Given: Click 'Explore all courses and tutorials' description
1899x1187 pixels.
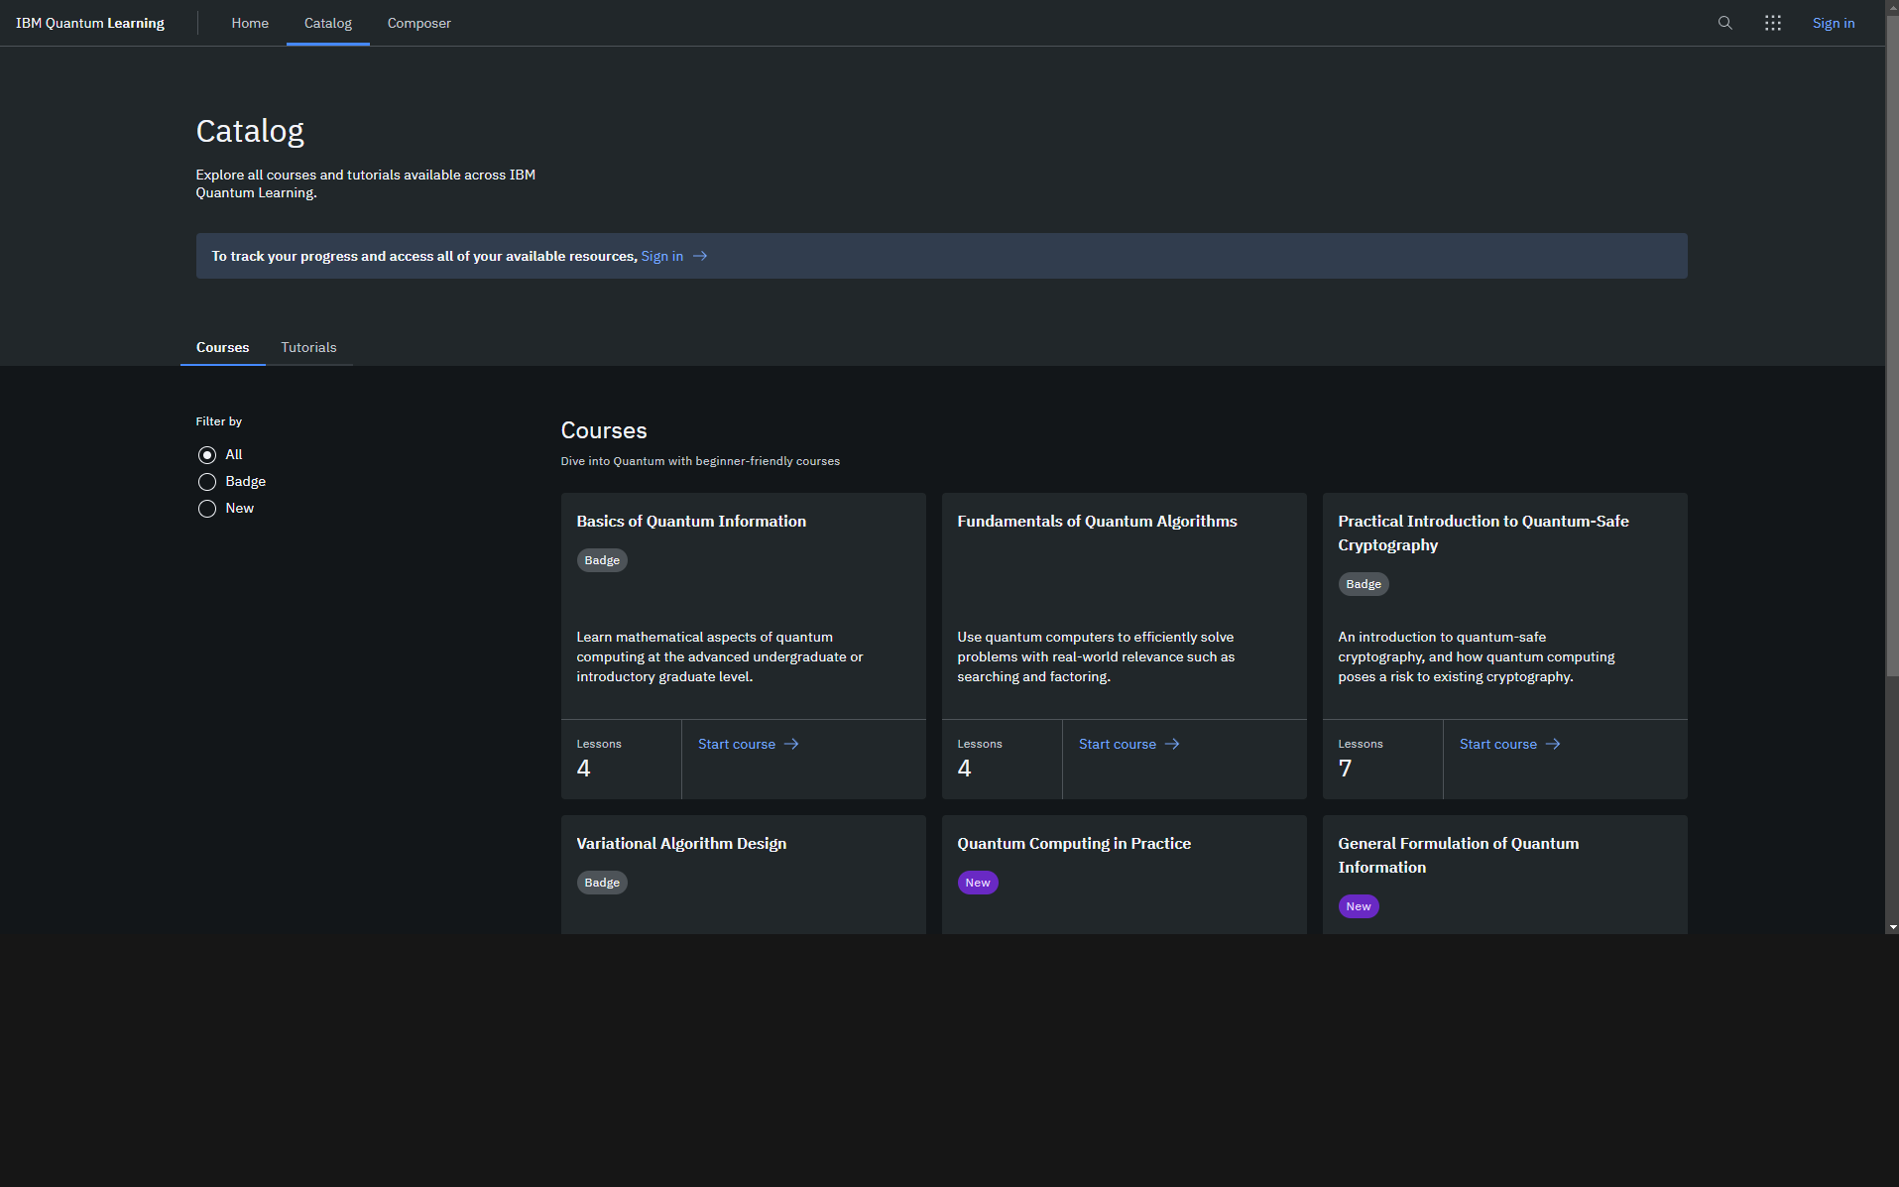Looking at the screenshot, I should 366,183.
